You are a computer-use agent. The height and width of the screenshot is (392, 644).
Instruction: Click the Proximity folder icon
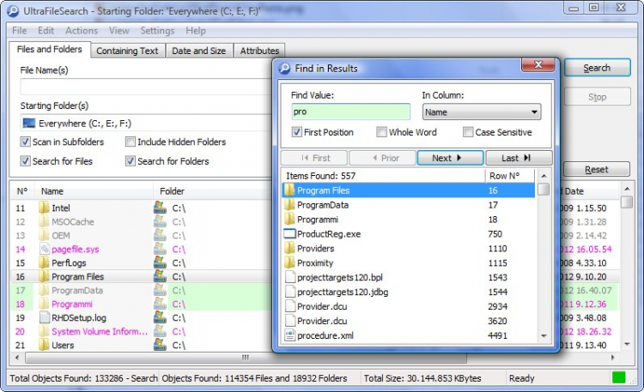tap(289, 262)
